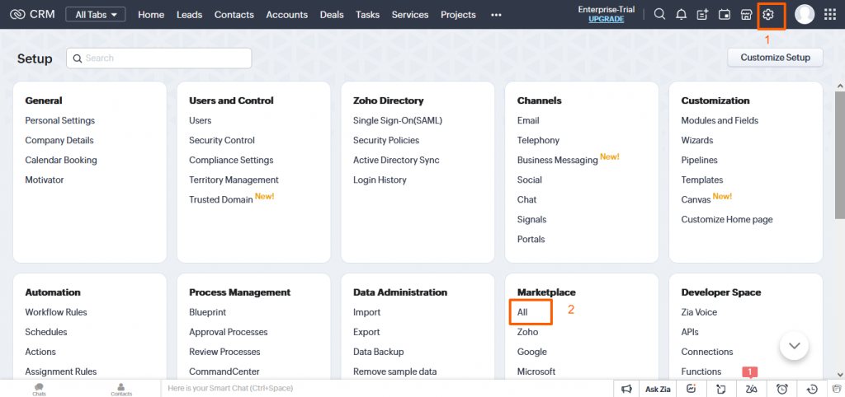845x397 pixels.
Task: Open the Accounts tab
Action: coord(287,15)
